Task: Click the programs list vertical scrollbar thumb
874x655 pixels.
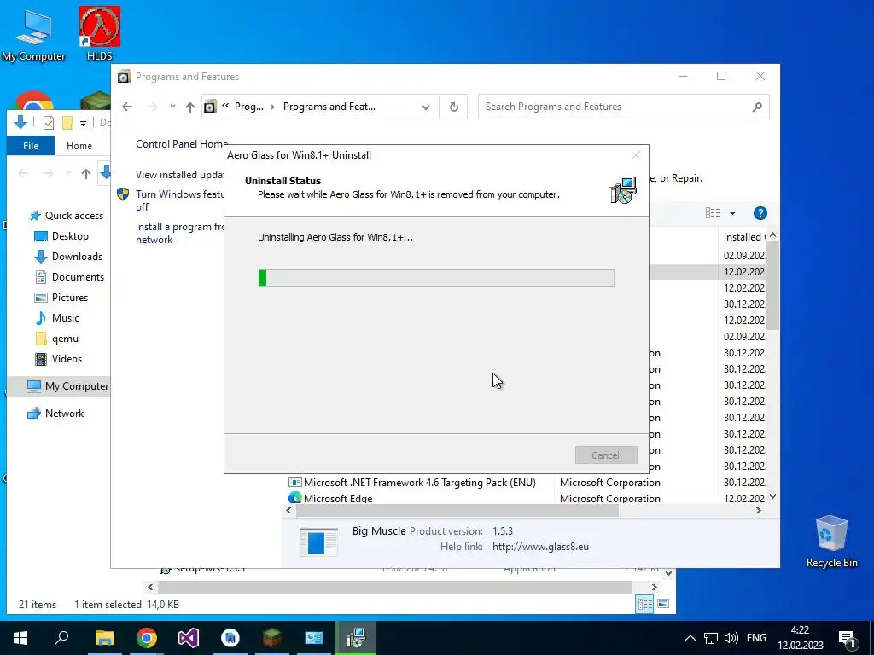Action: pos(772,285)
